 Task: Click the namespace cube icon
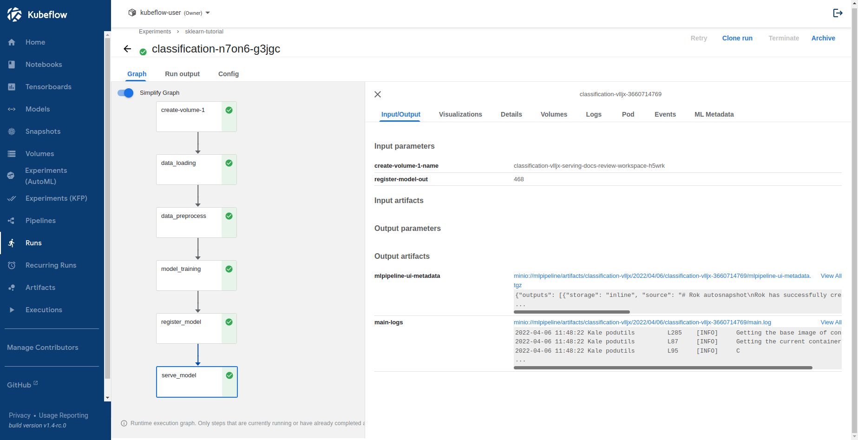click(x=132, y=13)
